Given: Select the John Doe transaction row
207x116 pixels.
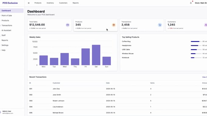Looking at the screenshot, I should pyautogui.click(x=117, y=89).
